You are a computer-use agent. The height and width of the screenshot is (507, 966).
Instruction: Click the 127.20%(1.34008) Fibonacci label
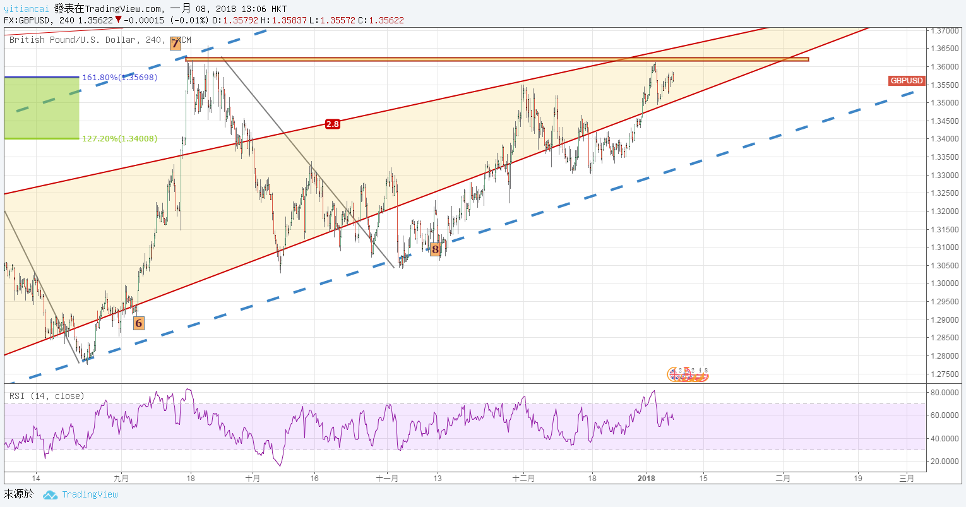[120, 138]
